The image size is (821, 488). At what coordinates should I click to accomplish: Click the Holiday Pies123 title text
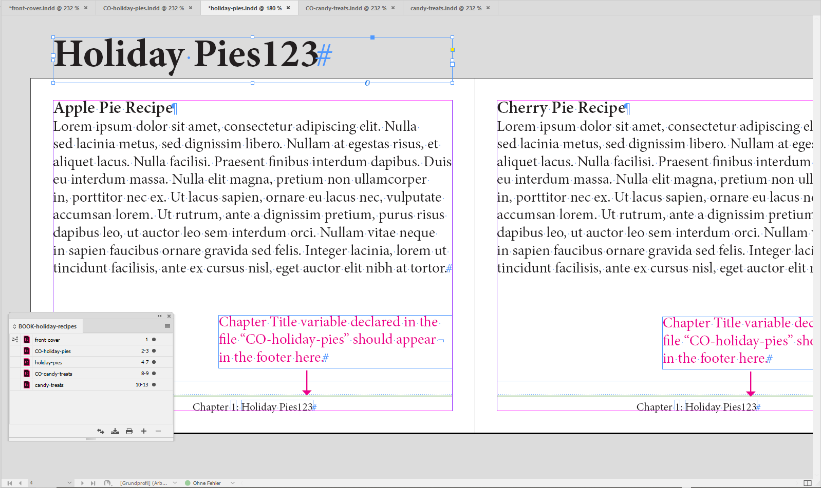point(186,54)
